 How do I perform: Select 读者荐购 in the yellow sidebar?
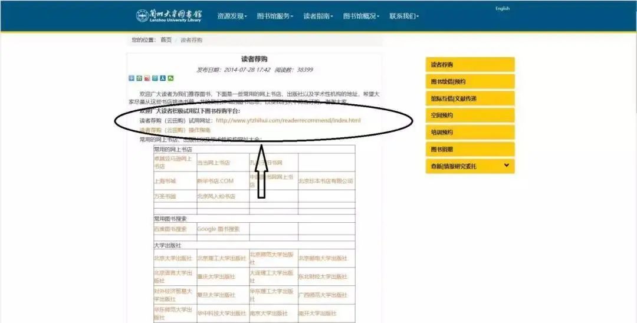pyautogui.click(x=470, y=64)
